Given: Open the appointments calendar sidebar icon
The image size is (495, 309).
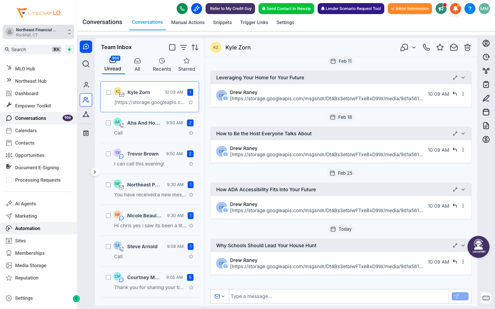Looking at the screenshot, I should pos(486,112).
